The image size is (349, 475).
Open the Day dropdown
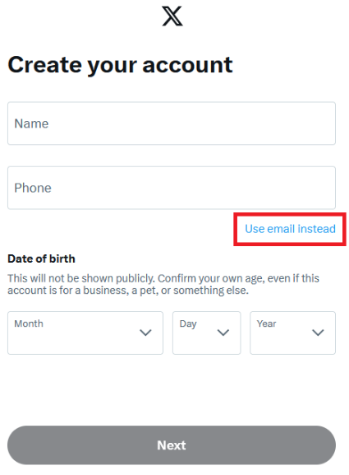tap(207, 333)
